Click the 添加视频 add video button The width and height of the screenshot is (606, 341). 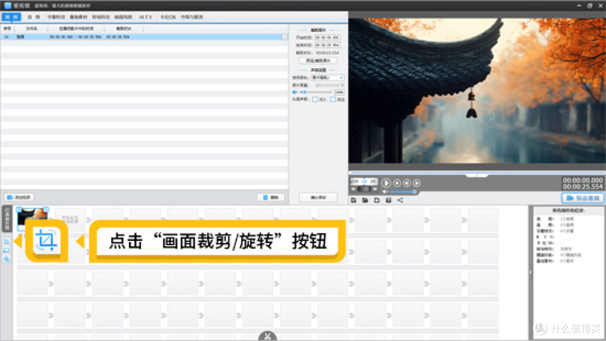click(19, 197)
